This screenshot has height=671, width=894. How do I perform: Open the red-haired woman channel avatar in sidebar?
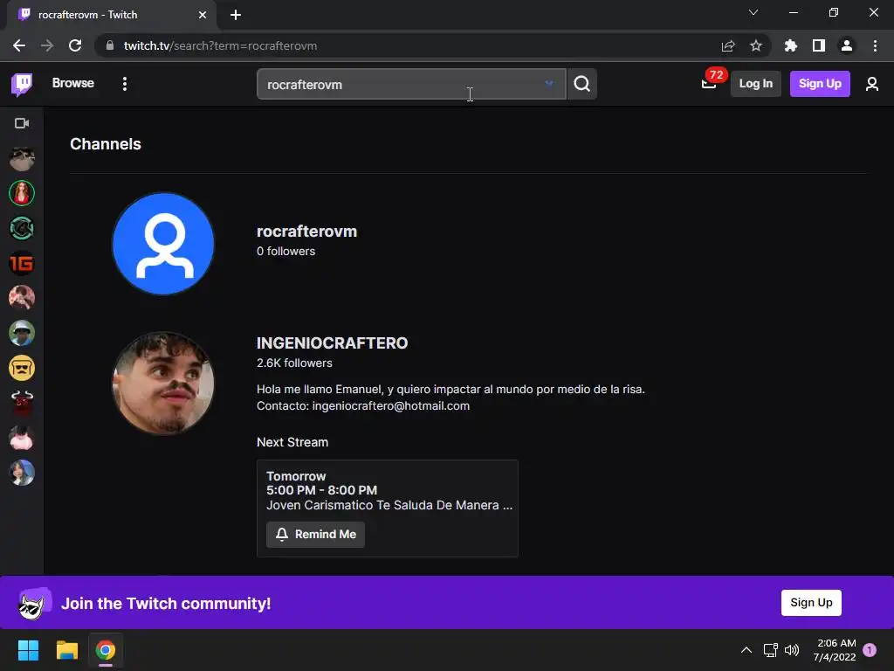tap(22, 193)
